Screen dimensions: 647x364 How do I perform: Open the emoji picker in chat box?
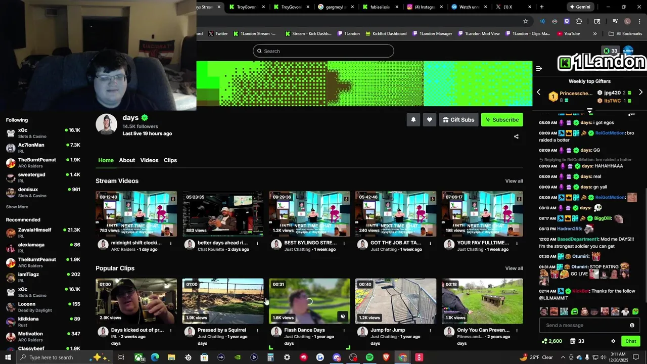pos(632,325)
